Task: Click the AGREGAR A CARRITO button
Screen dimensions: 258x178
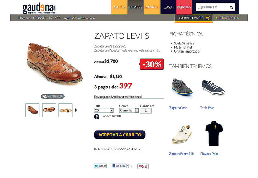Action: [120, 135]
